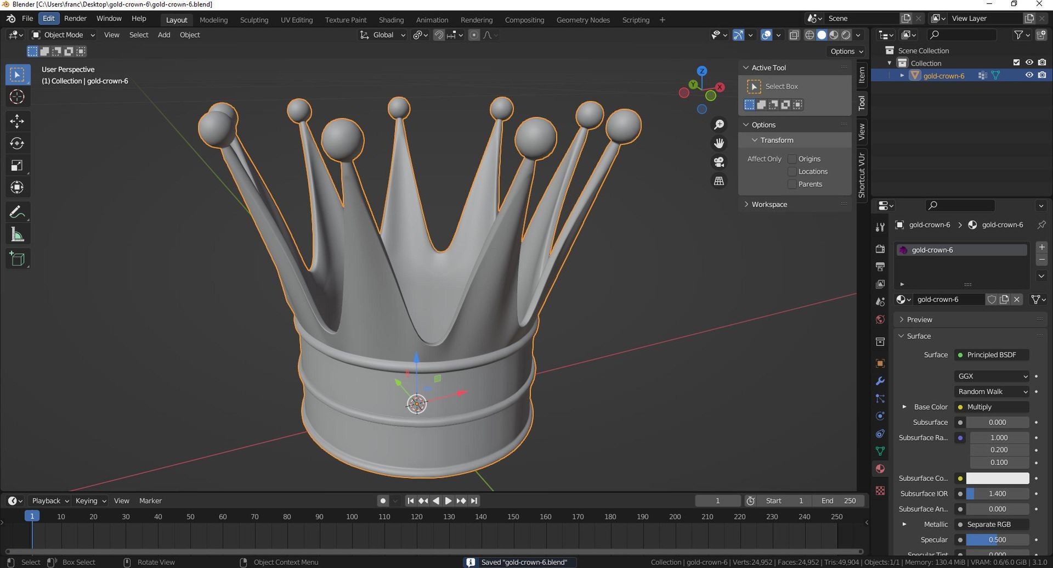The height and width of the screenshot is (568, 1053).
Task: Choose the Measure tool
Action: pos(17,235)
